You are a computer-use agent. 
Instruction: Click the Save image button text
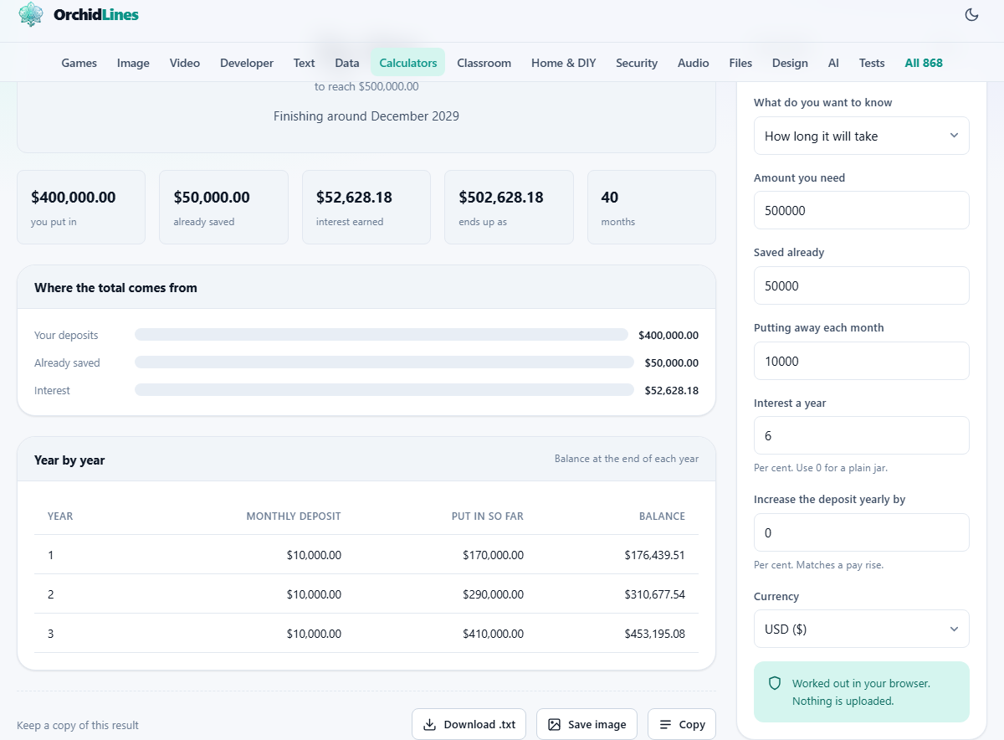pyautogui.click(x=597, y=725)
